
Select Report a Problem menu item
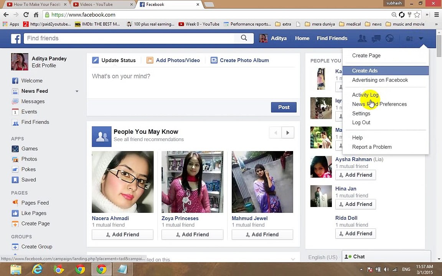pyautogui.click(x=372, y=147)
